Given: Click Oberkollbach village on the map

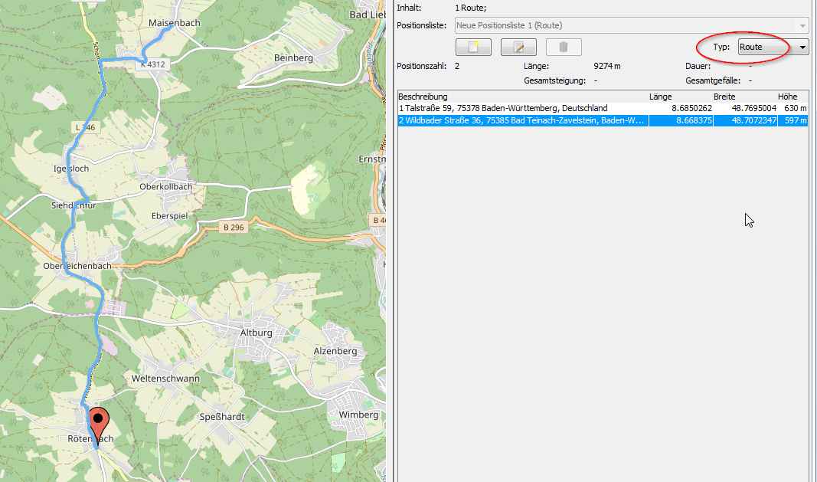Looking at the screenshot, I should tap(165, 186).
